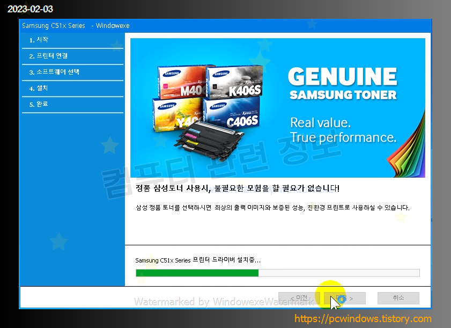Click the Genuine Samsung Toner banner image

tap(278, 108)
